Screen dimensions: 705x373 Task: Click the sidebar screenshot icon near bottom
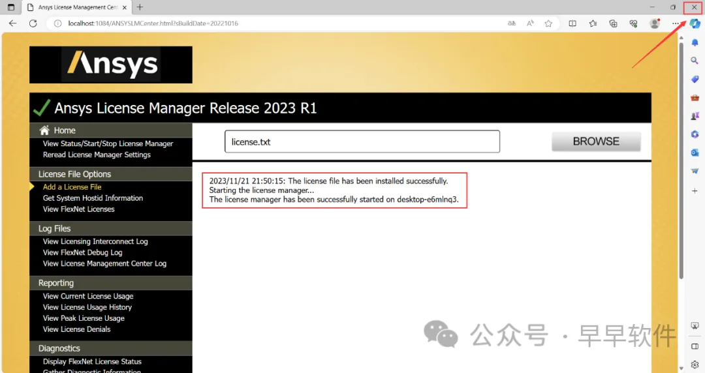pyautogui.click(x=695, y=326)
